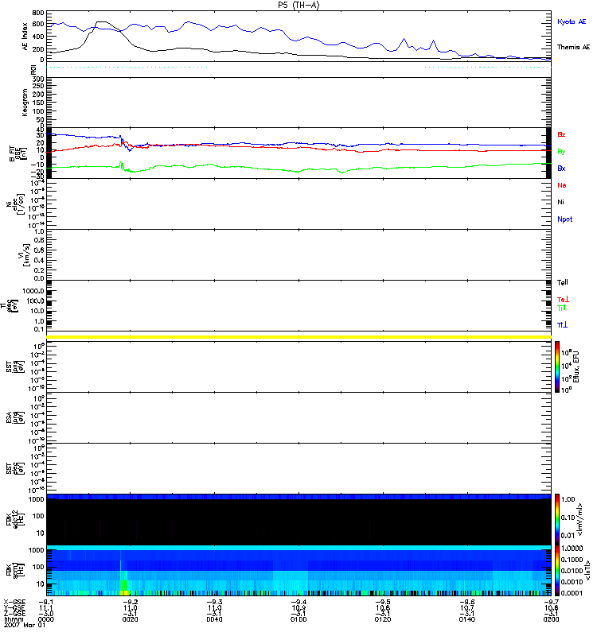The image size is (597, 636).
Task: Click the date label 2007 Mar 01
Action: 25,625
